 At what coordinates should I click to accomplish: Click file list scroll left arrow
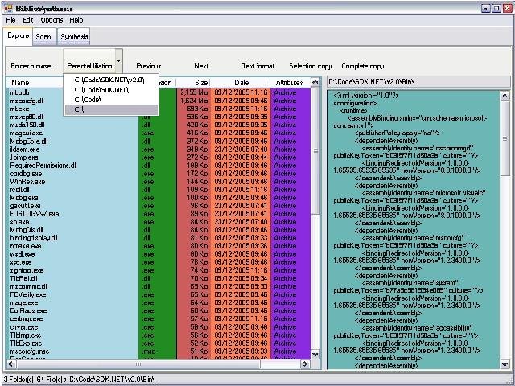[x=10, y=364]
